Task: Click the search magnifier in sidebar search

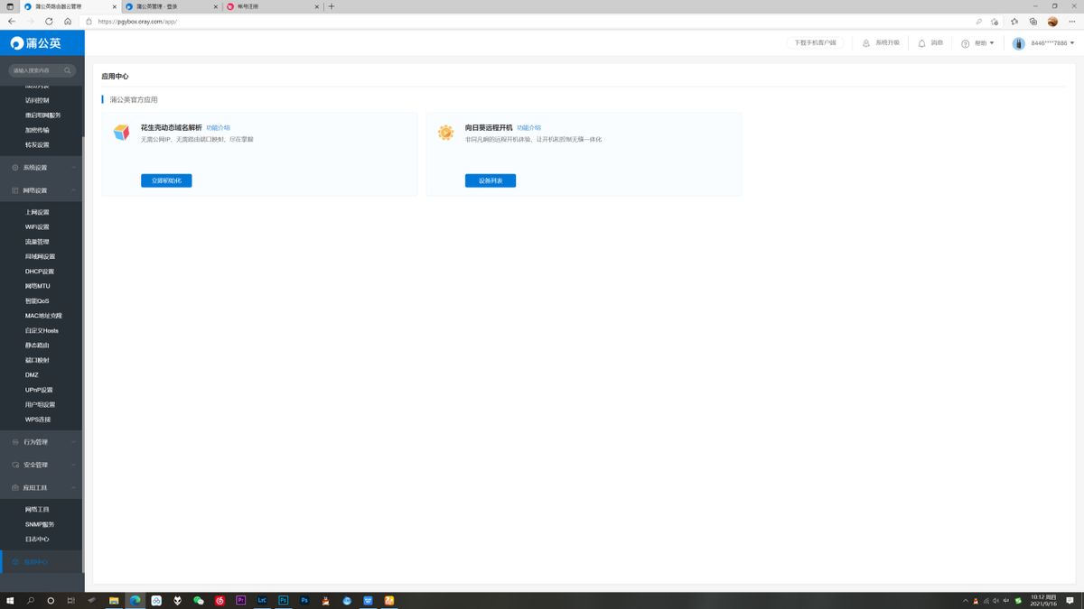Action: tap(69, 70)
